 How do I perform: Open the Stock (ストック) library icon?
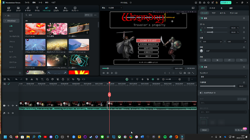coord(18,9)
